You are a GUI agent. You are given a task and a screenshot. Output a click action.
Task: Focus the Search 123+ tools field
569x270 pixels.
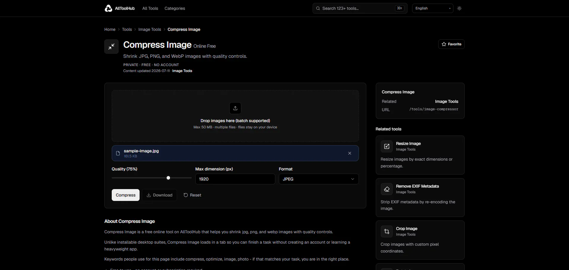point(360,8)
